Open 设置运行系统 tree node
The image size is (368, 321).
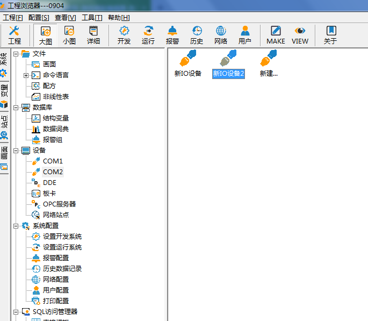62,247
